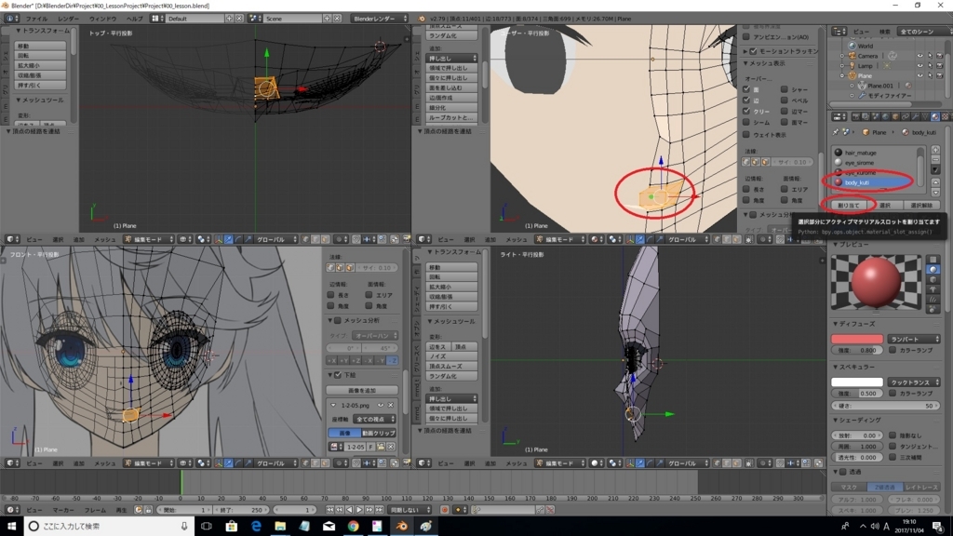
Task: Open the Mesh data triangle properties tab
Action: [x=925, y=116]
